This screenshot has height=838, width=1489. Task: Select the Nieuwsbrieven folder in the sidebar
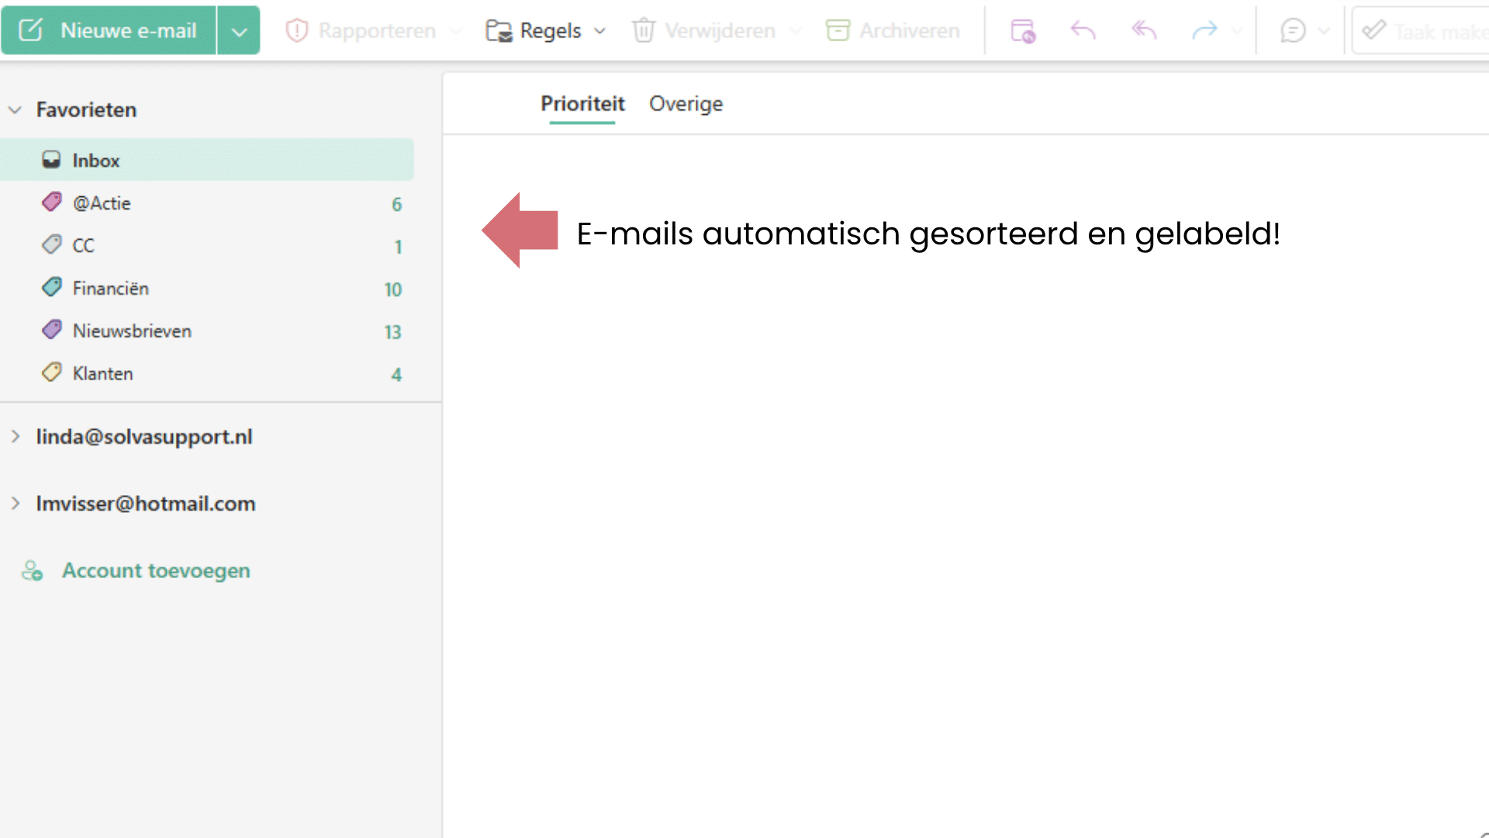[x=130, y=331]
